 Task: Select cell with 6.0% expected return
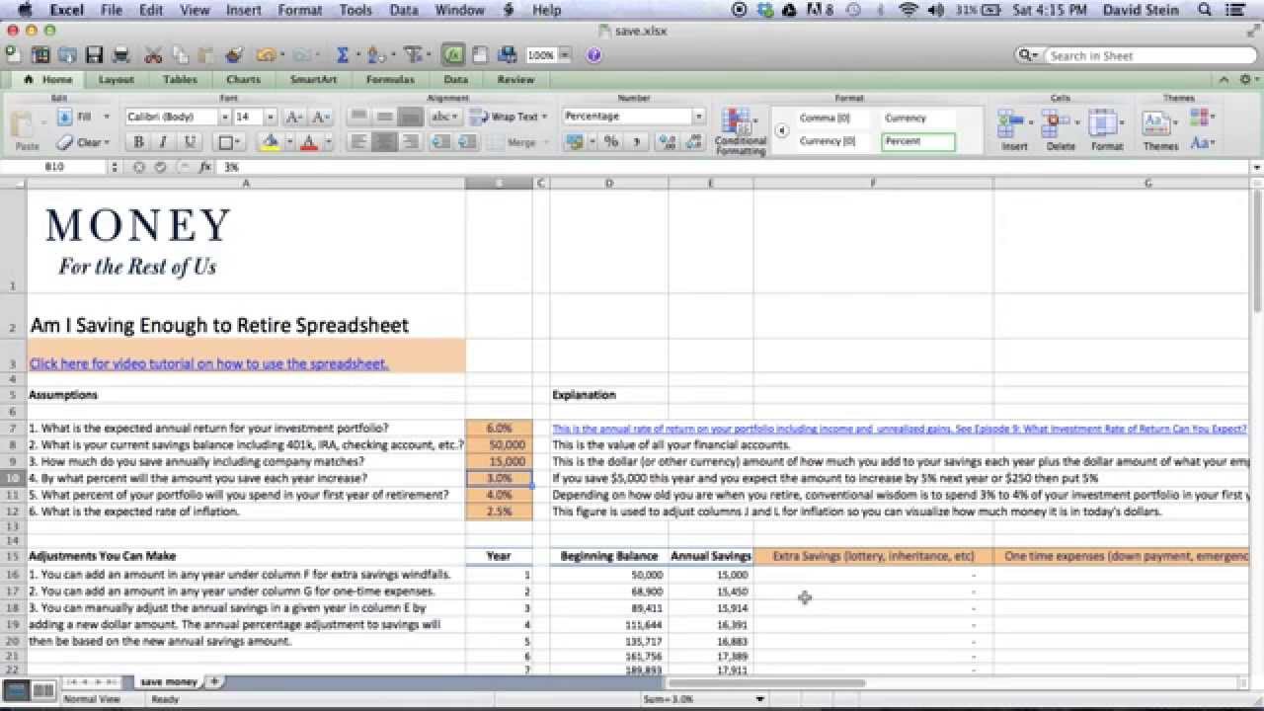(499, 429)
